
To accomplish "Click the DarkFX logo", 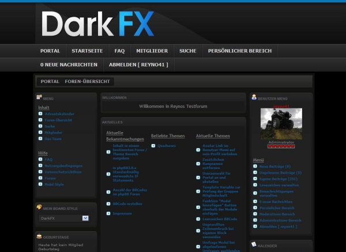I will pos(97,24).
